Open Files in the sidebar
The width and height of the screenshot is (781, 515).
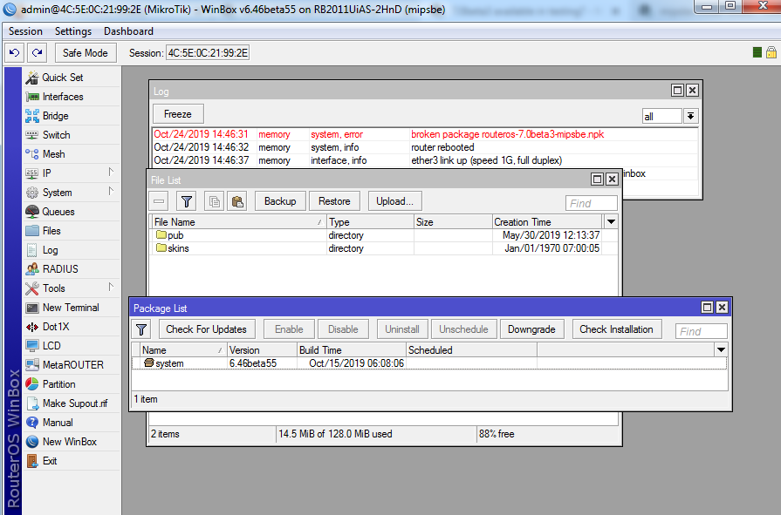(x=72, y=231)
